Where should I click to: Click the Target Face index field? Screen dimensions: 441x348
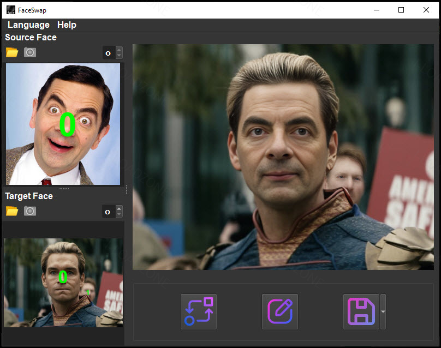tap(109, 212)
